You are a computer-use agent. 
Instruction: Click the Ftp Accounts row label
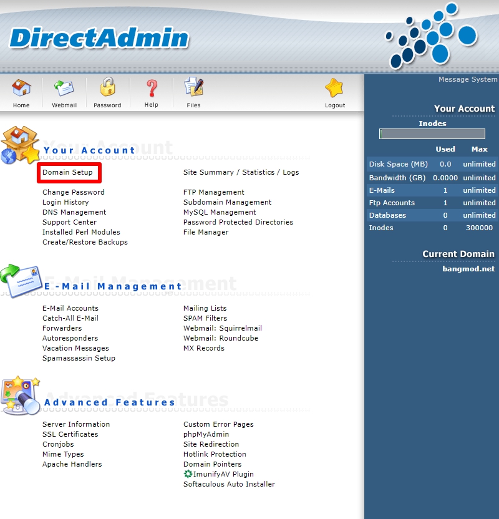click(392, 203)
